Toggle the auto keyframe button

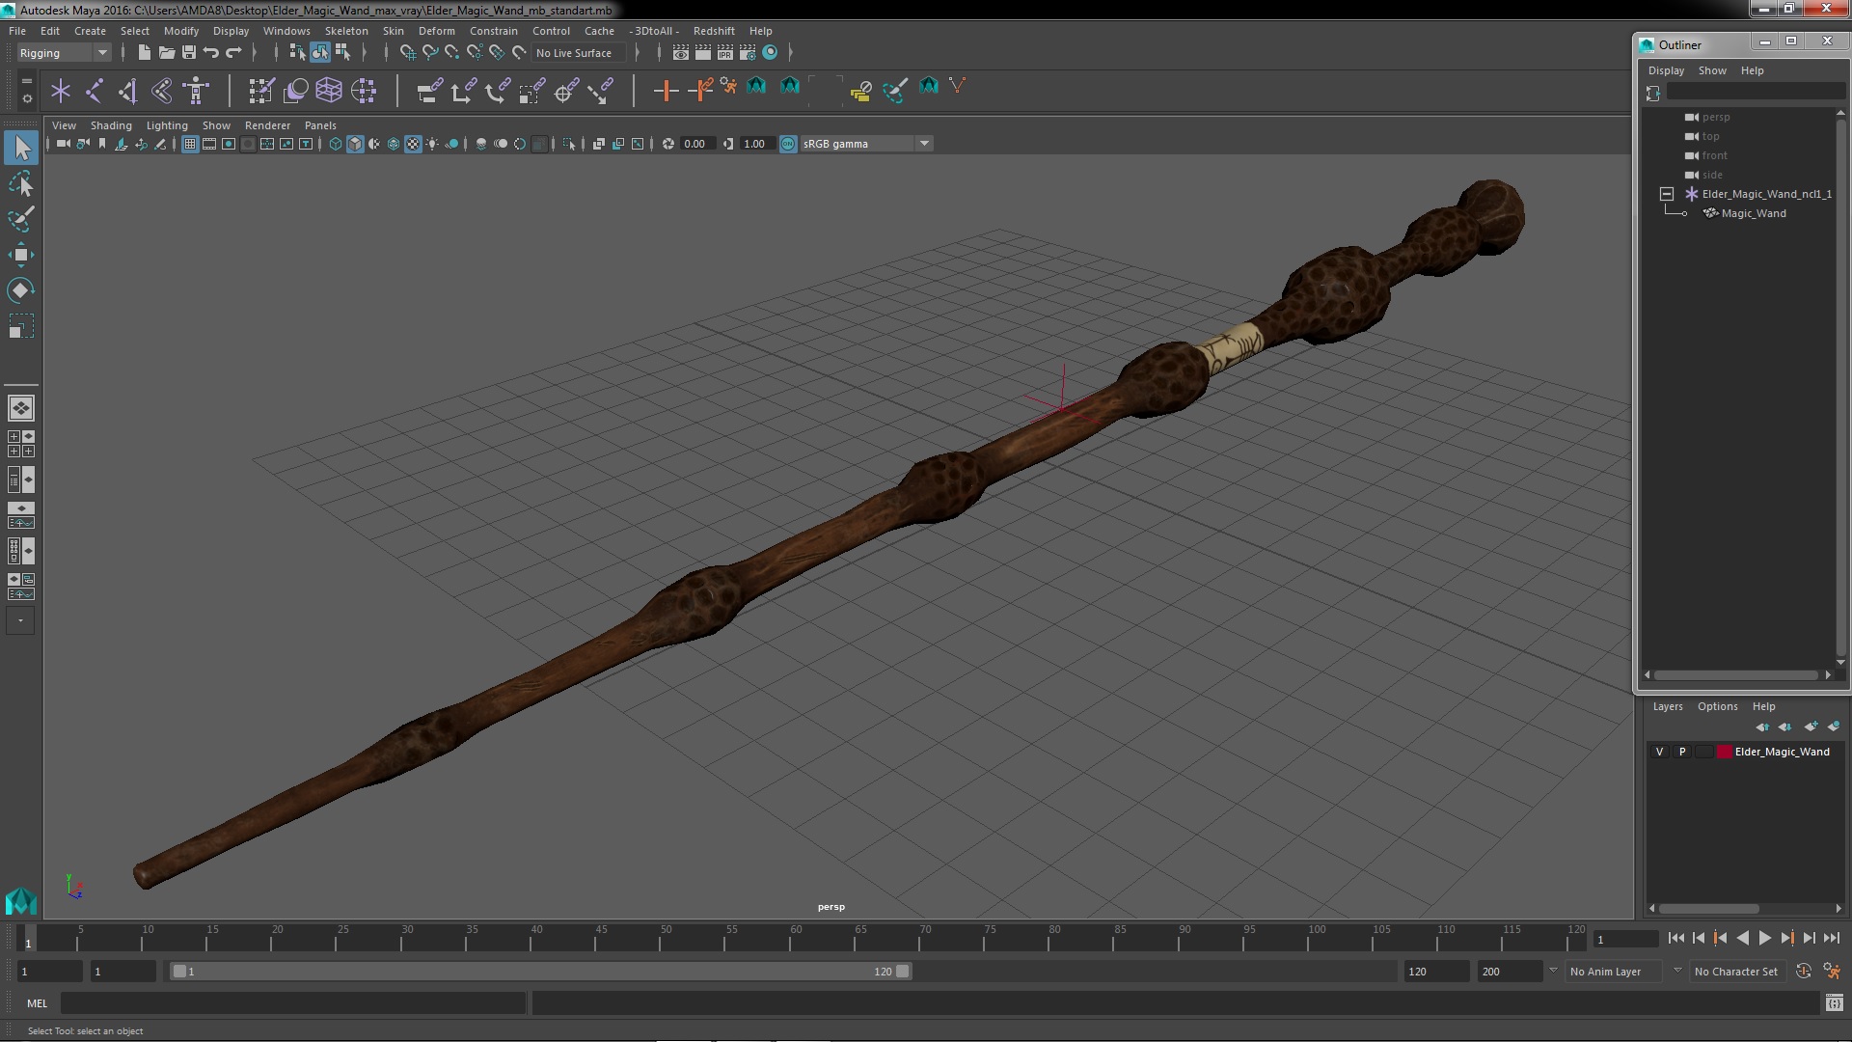click(x=1804, y=972)
